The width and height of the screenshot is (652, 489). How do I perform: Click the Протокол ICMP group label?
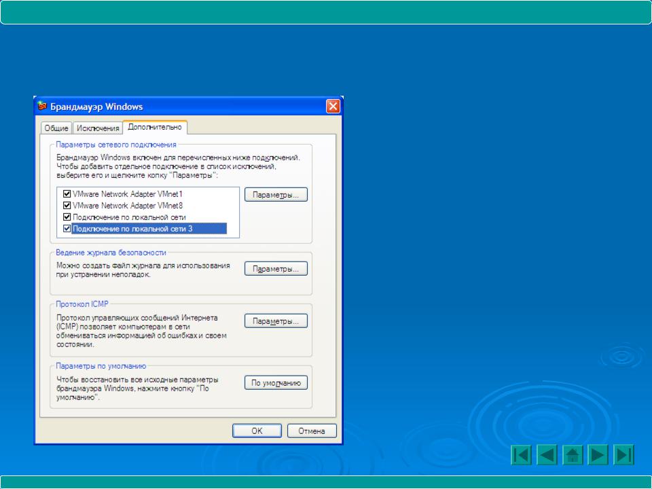pos(82,304)
